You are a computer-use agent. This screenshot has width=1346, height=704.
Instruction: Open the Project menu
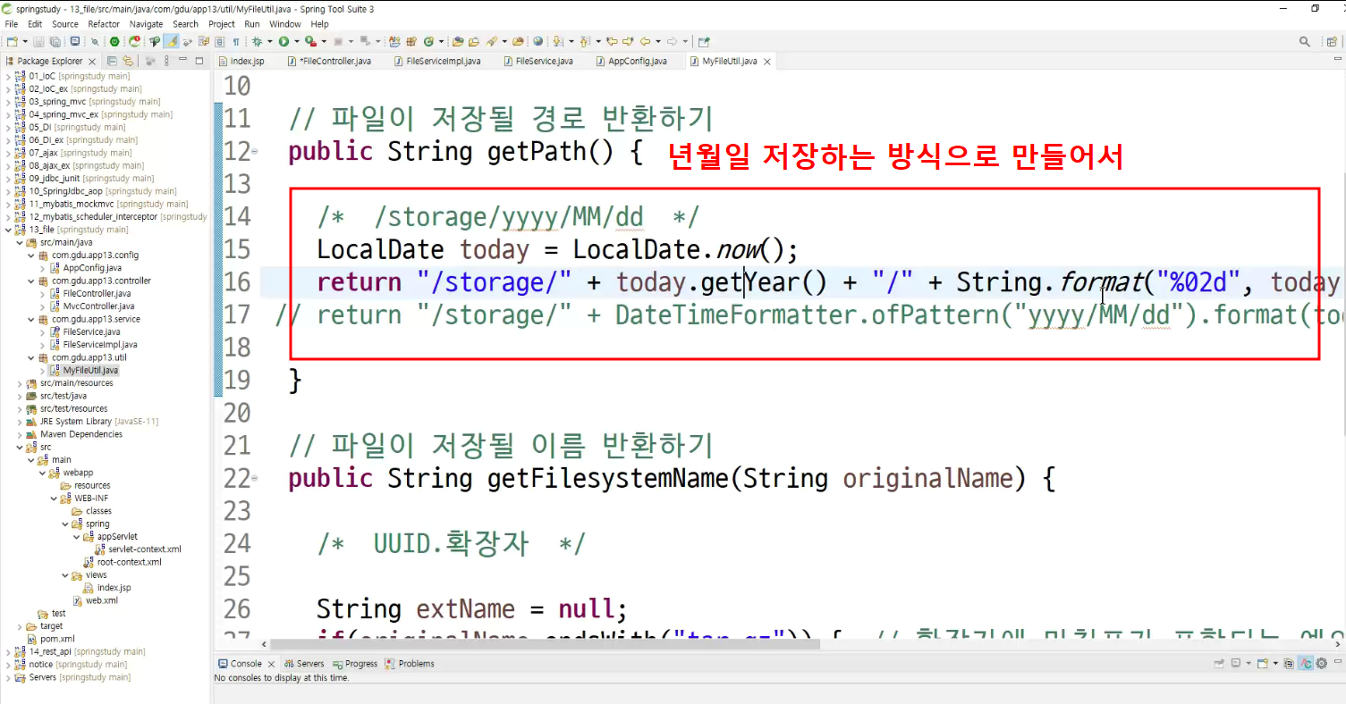[x=222, y=24]
